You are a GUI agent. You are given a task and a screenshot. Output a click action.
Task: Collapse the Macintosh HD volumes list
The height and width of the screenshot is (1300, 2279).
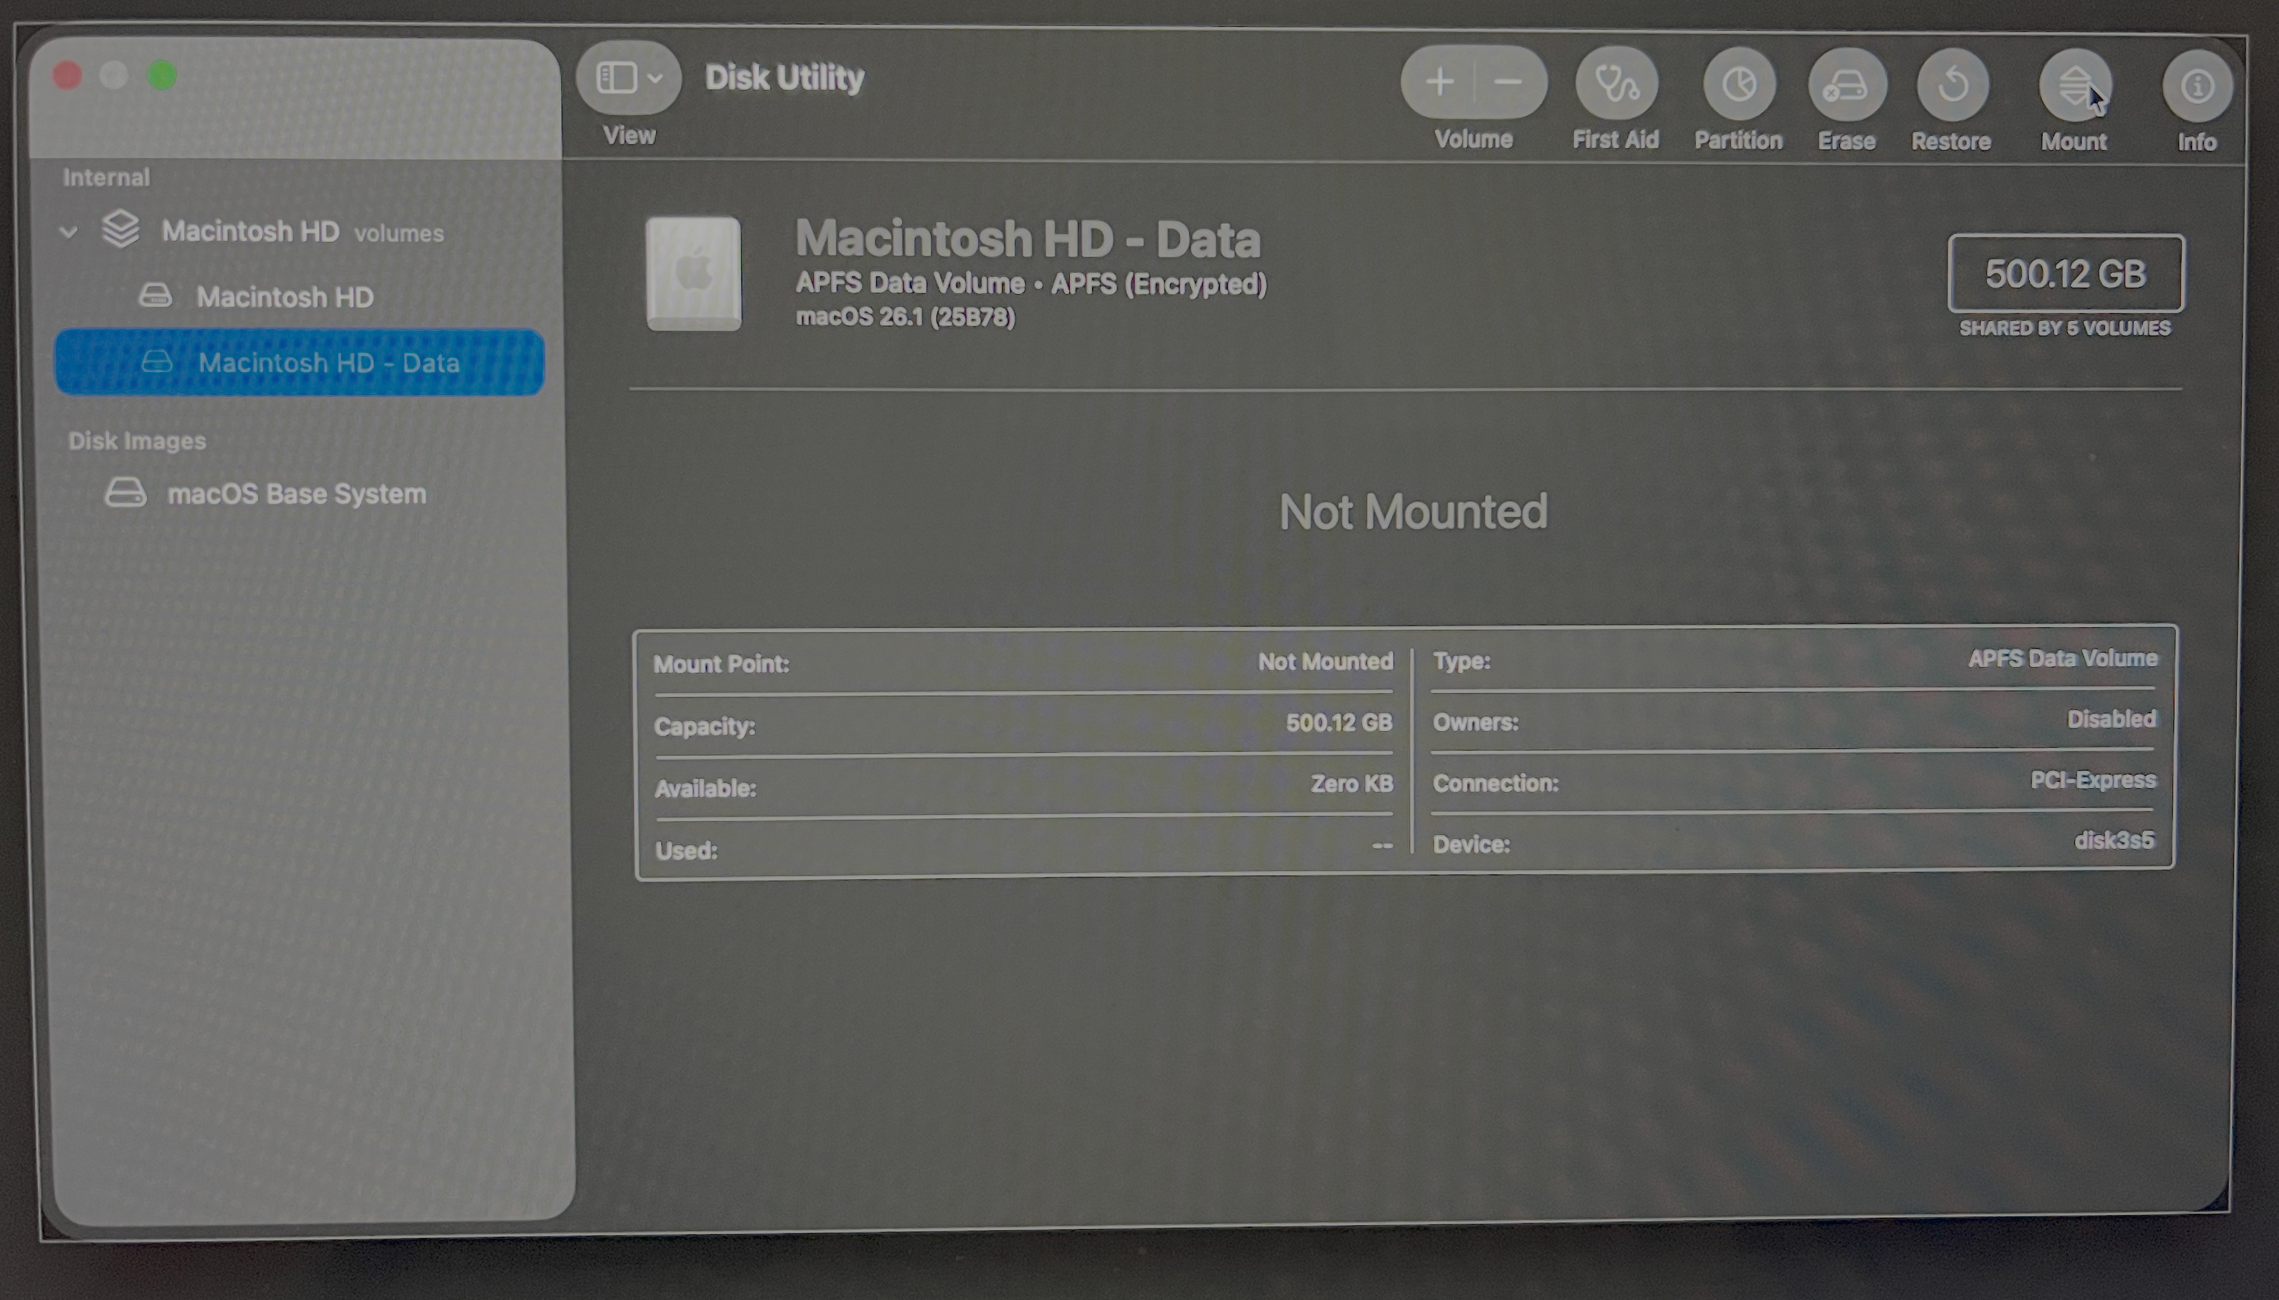pos(68,231)
